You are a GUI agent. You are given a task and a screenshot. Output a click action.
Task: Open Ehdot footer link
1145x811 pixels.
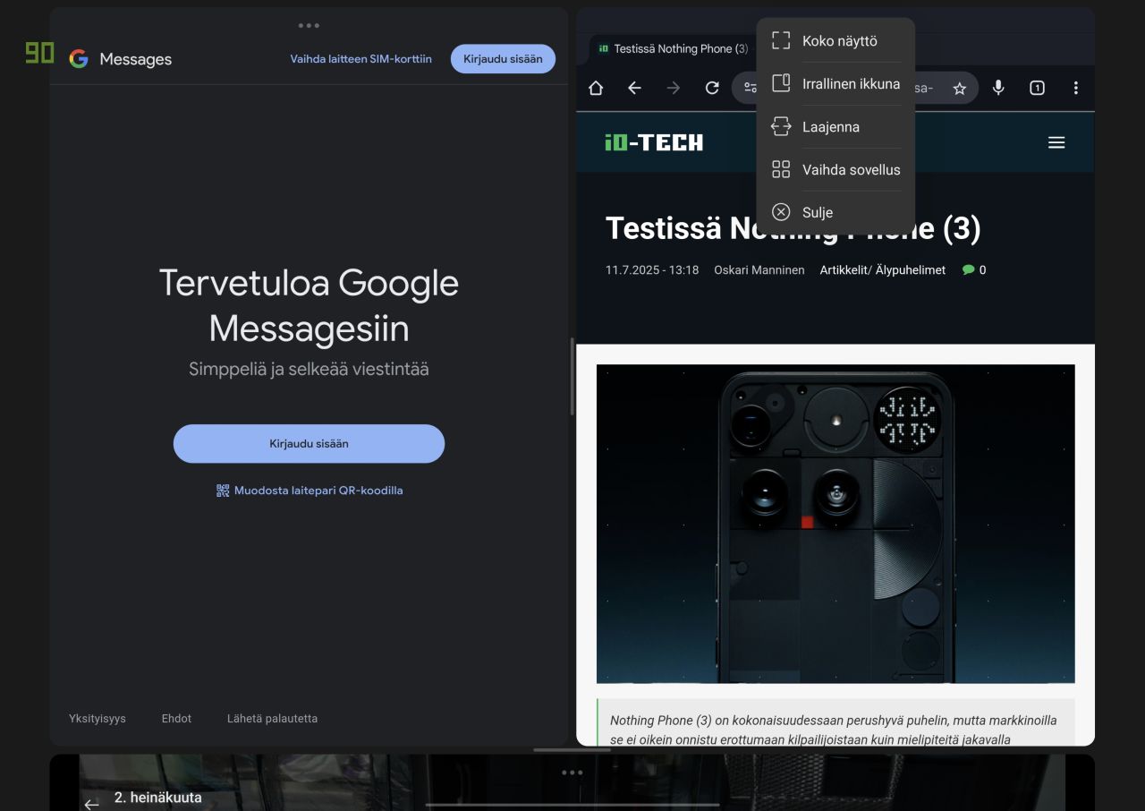(x=176, y=719)
